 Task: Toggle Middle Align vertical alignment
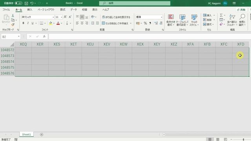[82, 17]
